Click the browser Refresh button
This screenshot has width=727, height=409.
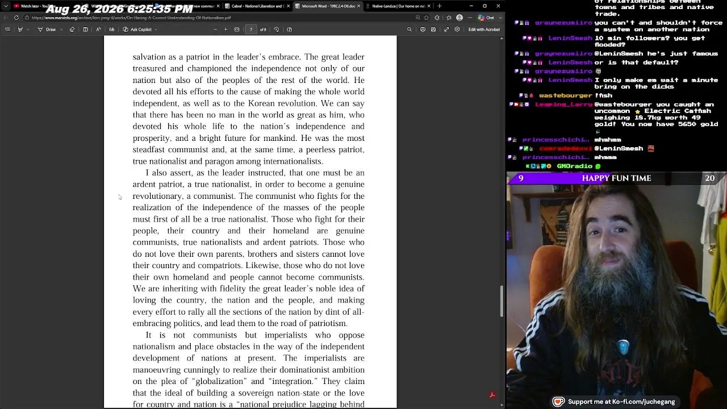[x=16, y=18]
